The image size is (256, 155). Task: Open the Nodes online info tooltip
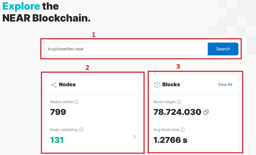[x=77, y=102]
